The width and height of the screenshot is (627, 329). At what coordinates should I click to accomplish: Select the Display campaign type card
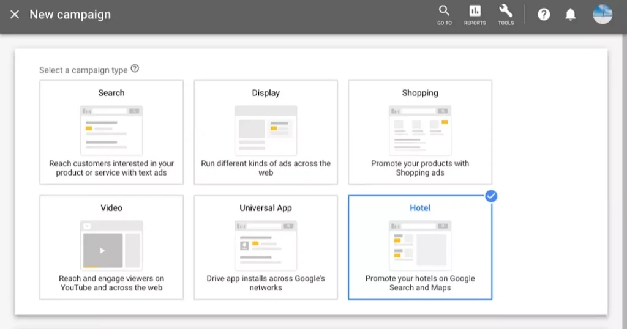(x=266, y=133)
